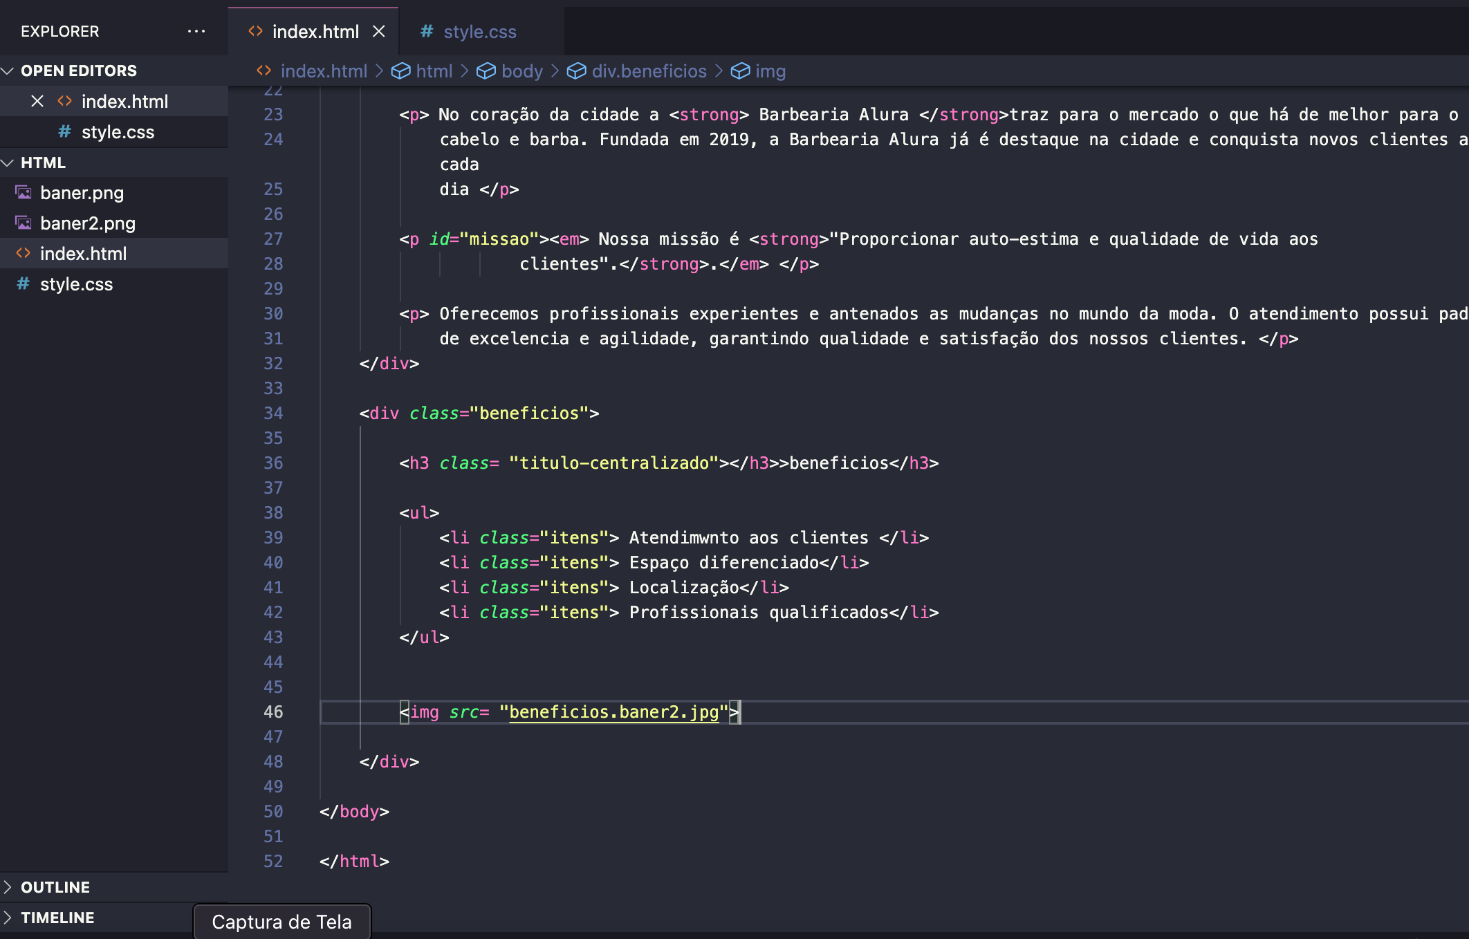Click chevron between body and div.beneficios breadcrumbs
Screen dimensions: 1469x939
(x=555, y=71)
